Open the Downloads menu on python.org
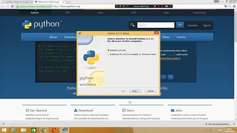 click(70, 37)
